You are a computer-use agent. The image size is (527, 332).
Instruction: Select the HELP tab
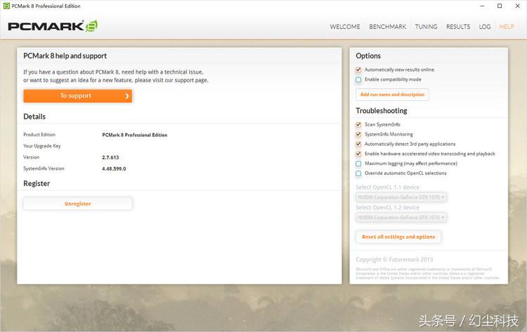pos(507,27)
